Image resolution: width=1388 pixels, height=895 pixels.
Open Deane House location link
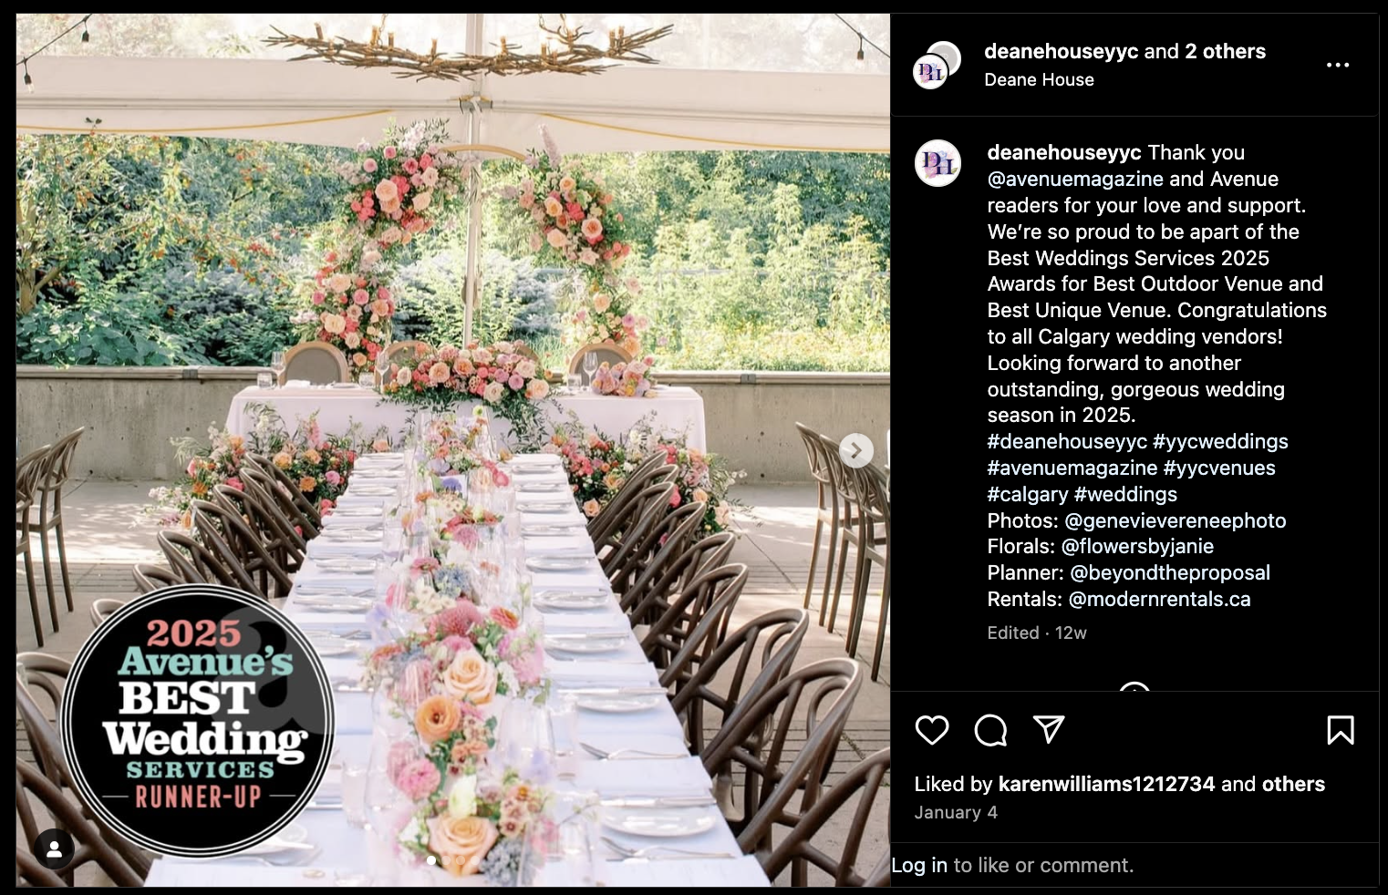(1039, 79)
